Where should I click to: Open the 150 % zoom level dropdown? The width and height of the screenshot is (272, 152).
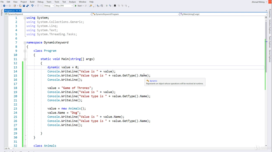[x=9, y=148]
